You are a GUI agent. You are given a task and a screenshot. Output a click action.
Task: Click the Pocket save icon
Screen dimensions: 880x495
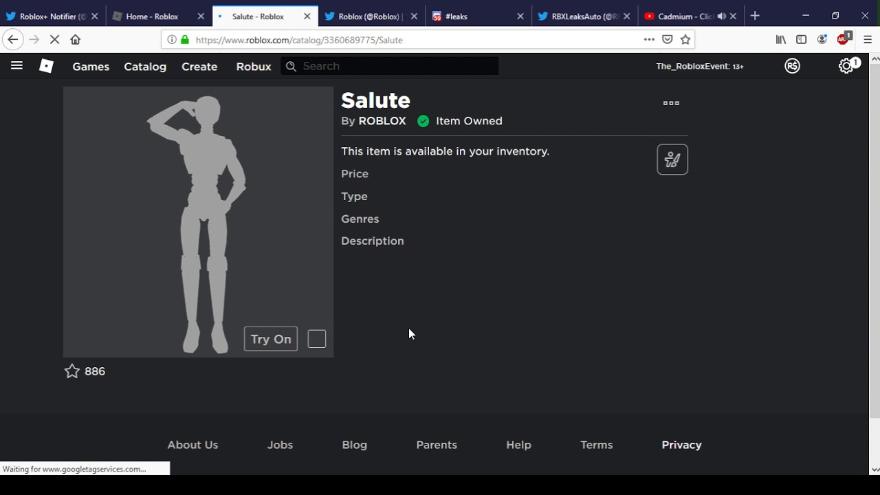(x=667, y=40)
